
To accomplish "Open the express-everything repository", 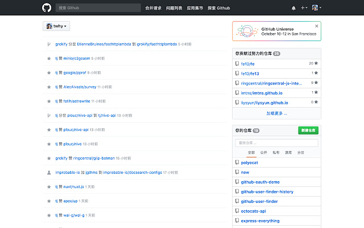I will (260, 221).
